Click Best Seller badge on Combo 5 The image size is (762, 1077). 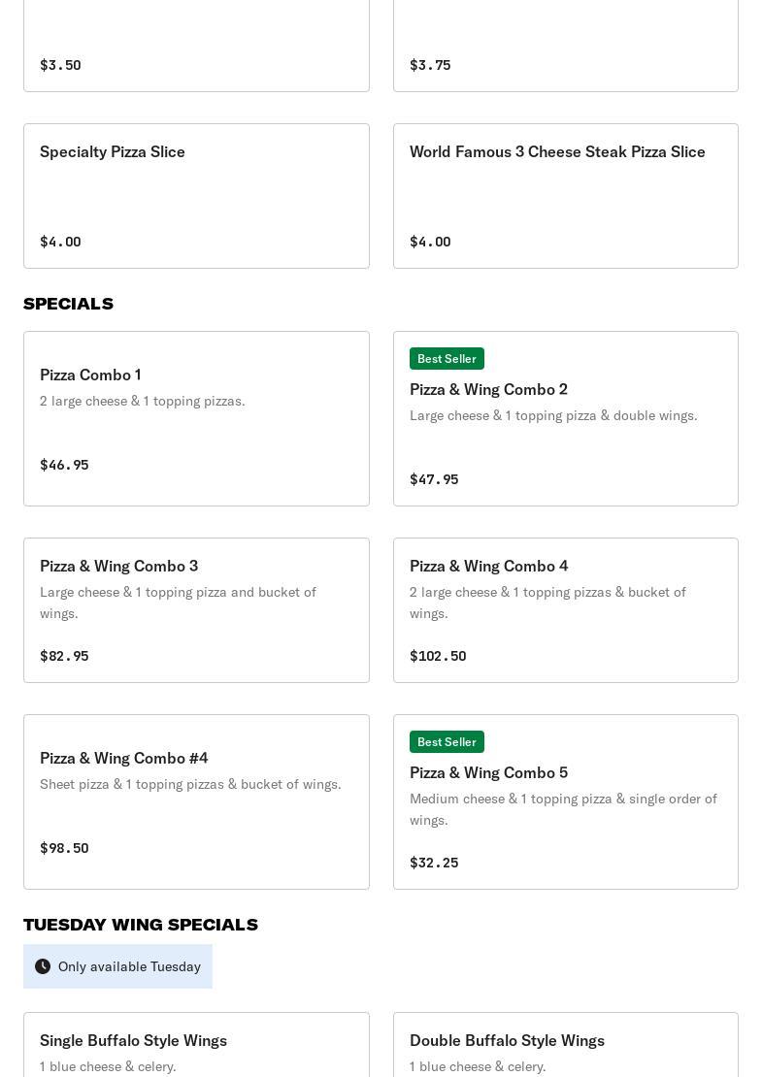tap(447, 742)
